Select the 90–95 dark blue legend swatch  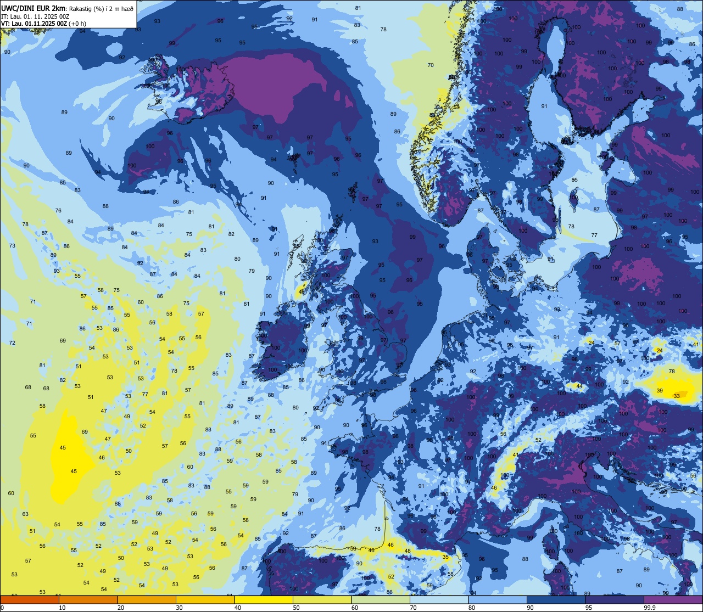point(556,600)
